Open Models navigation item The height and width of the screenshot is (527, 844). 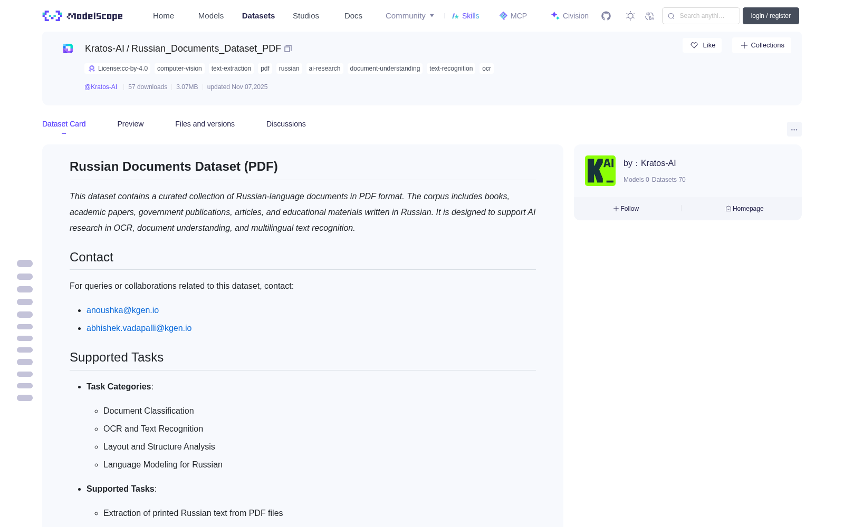tap(211, 16)
